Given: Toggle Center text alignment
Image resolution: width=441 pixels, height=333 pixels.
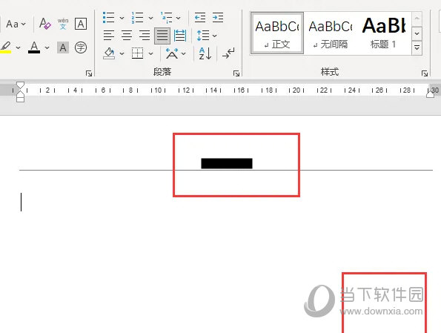Looking at the screenshot, I should (x=127, y=36).
